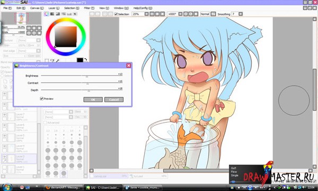The width and height of the screenshot is (318, 191).
Task: Uncheck Preview in Brightness/Contrast dialog
Action: coord(41,98)
